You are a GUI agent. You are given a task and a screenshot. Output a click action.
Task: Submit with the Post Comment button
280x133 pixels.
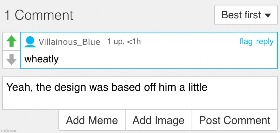[x=235, y=120]
